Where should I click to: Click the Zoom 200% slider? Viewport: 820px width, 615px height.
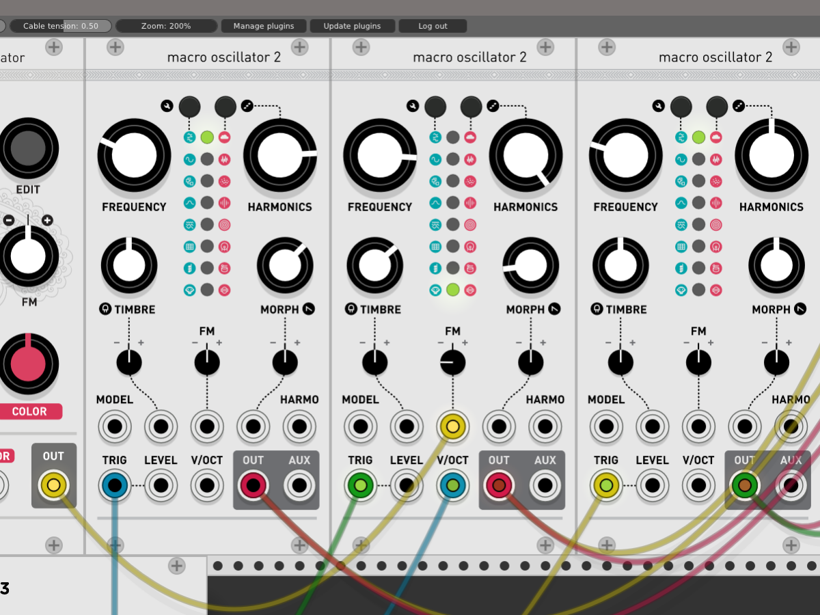[166, 26]
